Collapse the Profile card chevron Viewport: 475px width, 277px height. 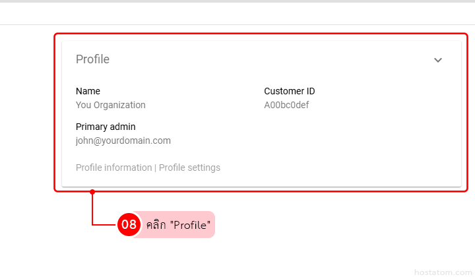pyautogui.click(x=438, y=60)
